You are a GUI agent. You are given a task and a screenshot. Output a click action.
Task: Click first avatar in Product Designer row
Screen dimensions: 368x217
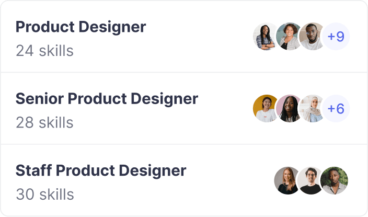pos(266,37)
